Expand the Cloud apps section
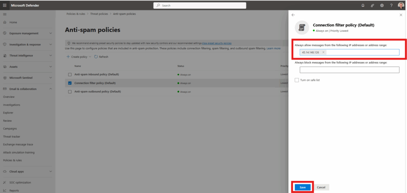Image resolution: width=407 pixels, height=193 pixels. point(50,172)
